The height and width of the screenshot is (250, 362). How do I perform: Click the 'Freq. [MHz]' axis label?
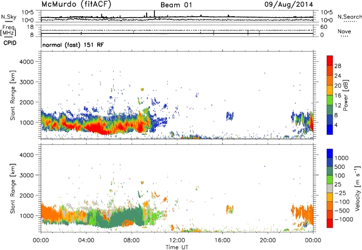[9, 31]
